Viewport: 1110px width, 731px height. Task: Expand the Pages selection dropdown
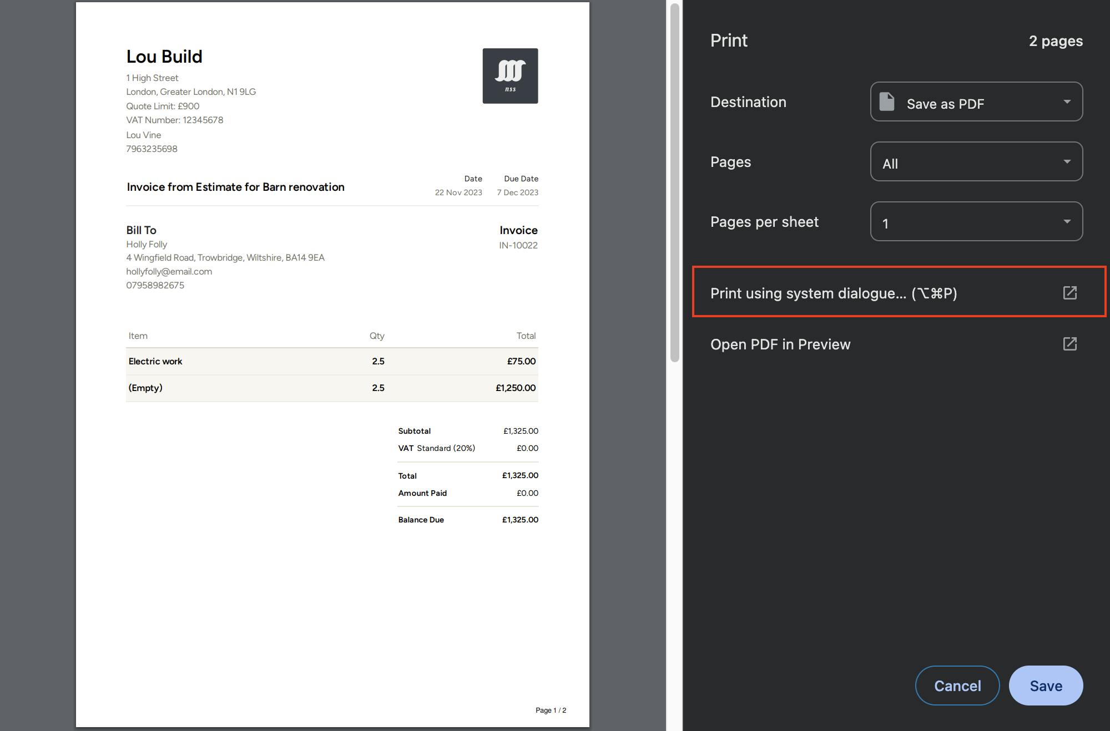point(976,162)
